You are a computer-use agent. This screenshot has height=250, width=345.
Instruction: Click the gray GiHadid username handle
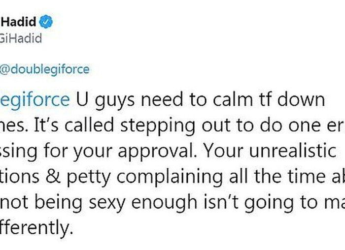[21, 38]
